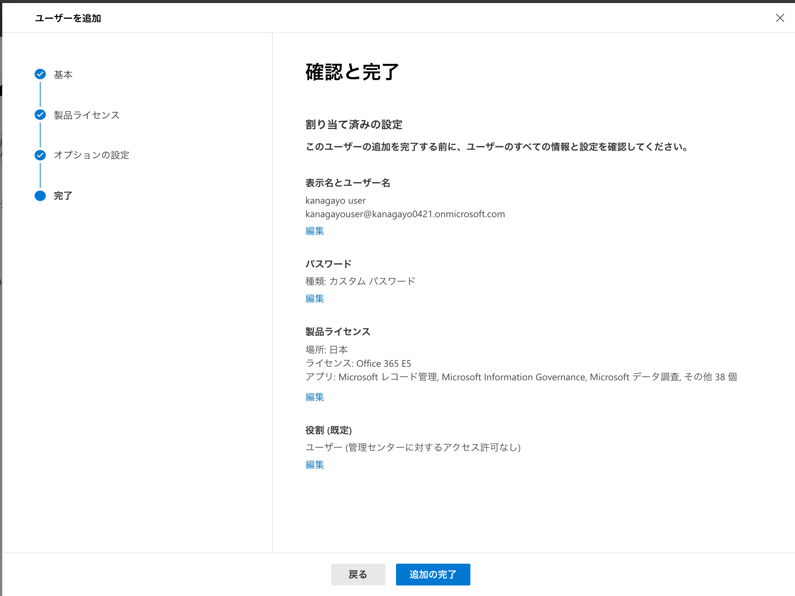Viewport: 795px width, 596px height.
Task: Go to the オプションの設定 step label
Action: point(92,155)
